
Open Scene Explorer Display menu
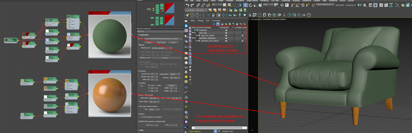click(x=201, y=21)
